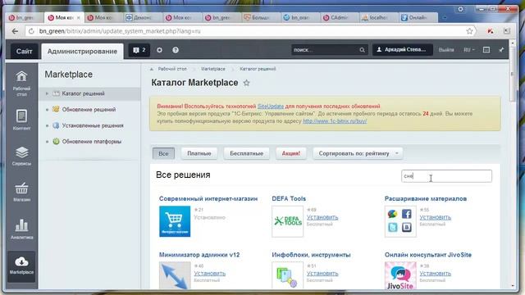
Task: Open Обновление платформы in Marketplace menu
Action: (x=92, y=142)
